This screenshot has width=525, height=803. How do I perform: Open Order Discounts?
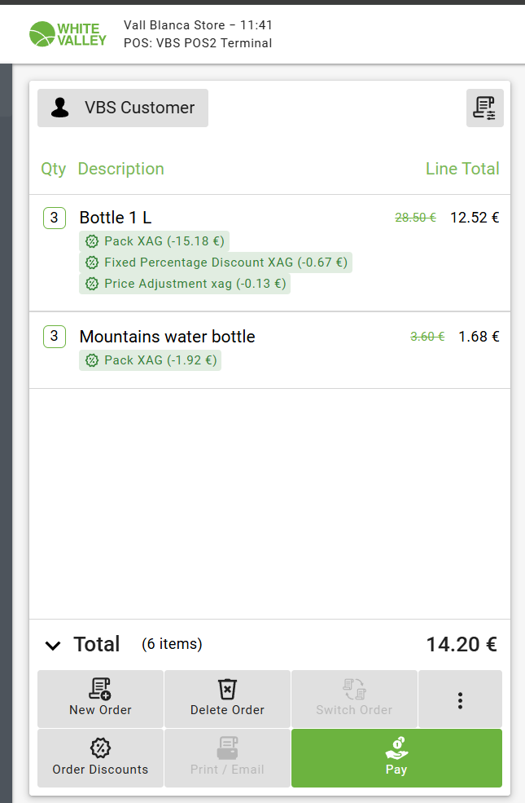click(x=100, y=758)
